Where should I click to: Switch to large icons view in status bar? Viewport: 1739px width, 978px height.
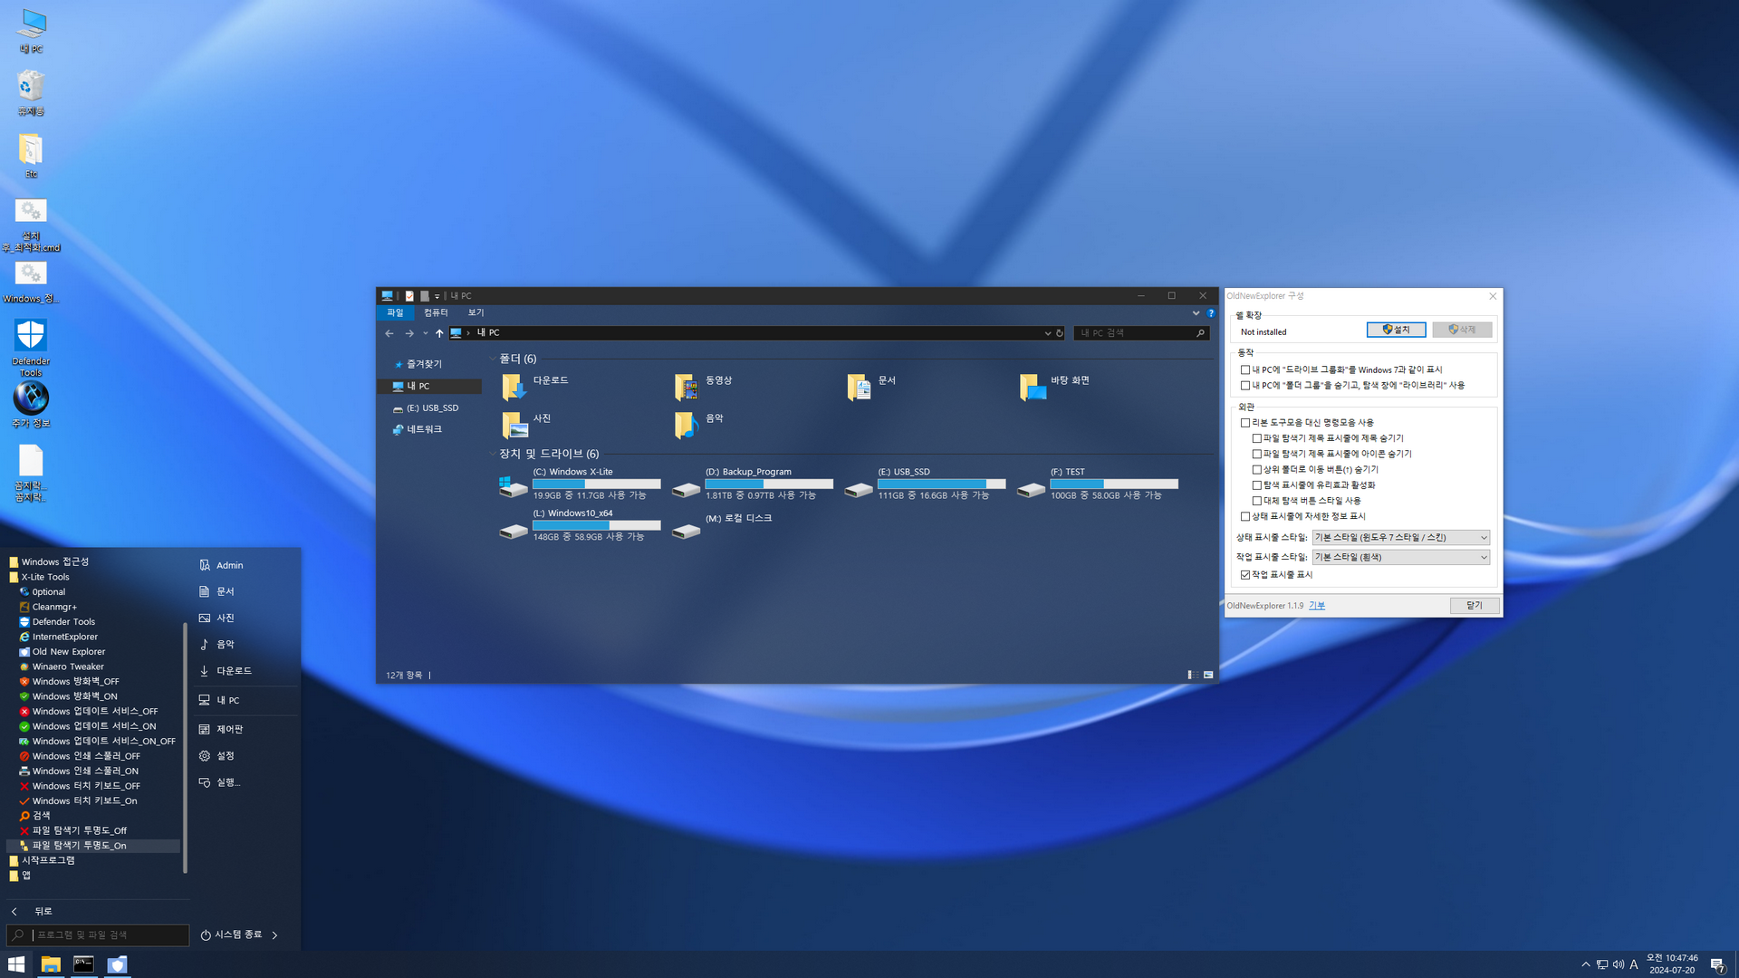click(1208, 675)
